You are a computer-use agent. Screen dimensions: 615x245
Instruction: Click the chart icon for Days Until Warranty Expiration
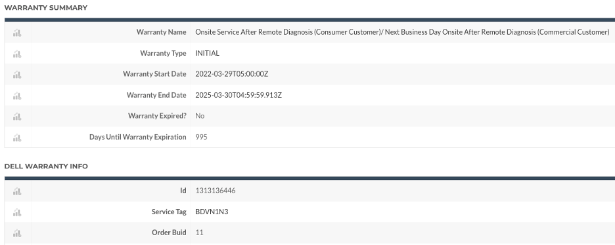point(17,138)
